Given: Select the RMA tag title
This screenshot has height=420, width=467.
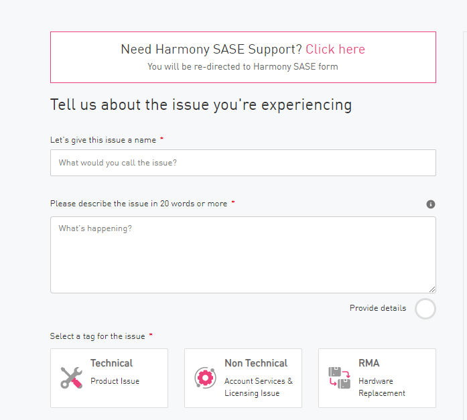Looking at the screenshot, I should coord(369,363).
